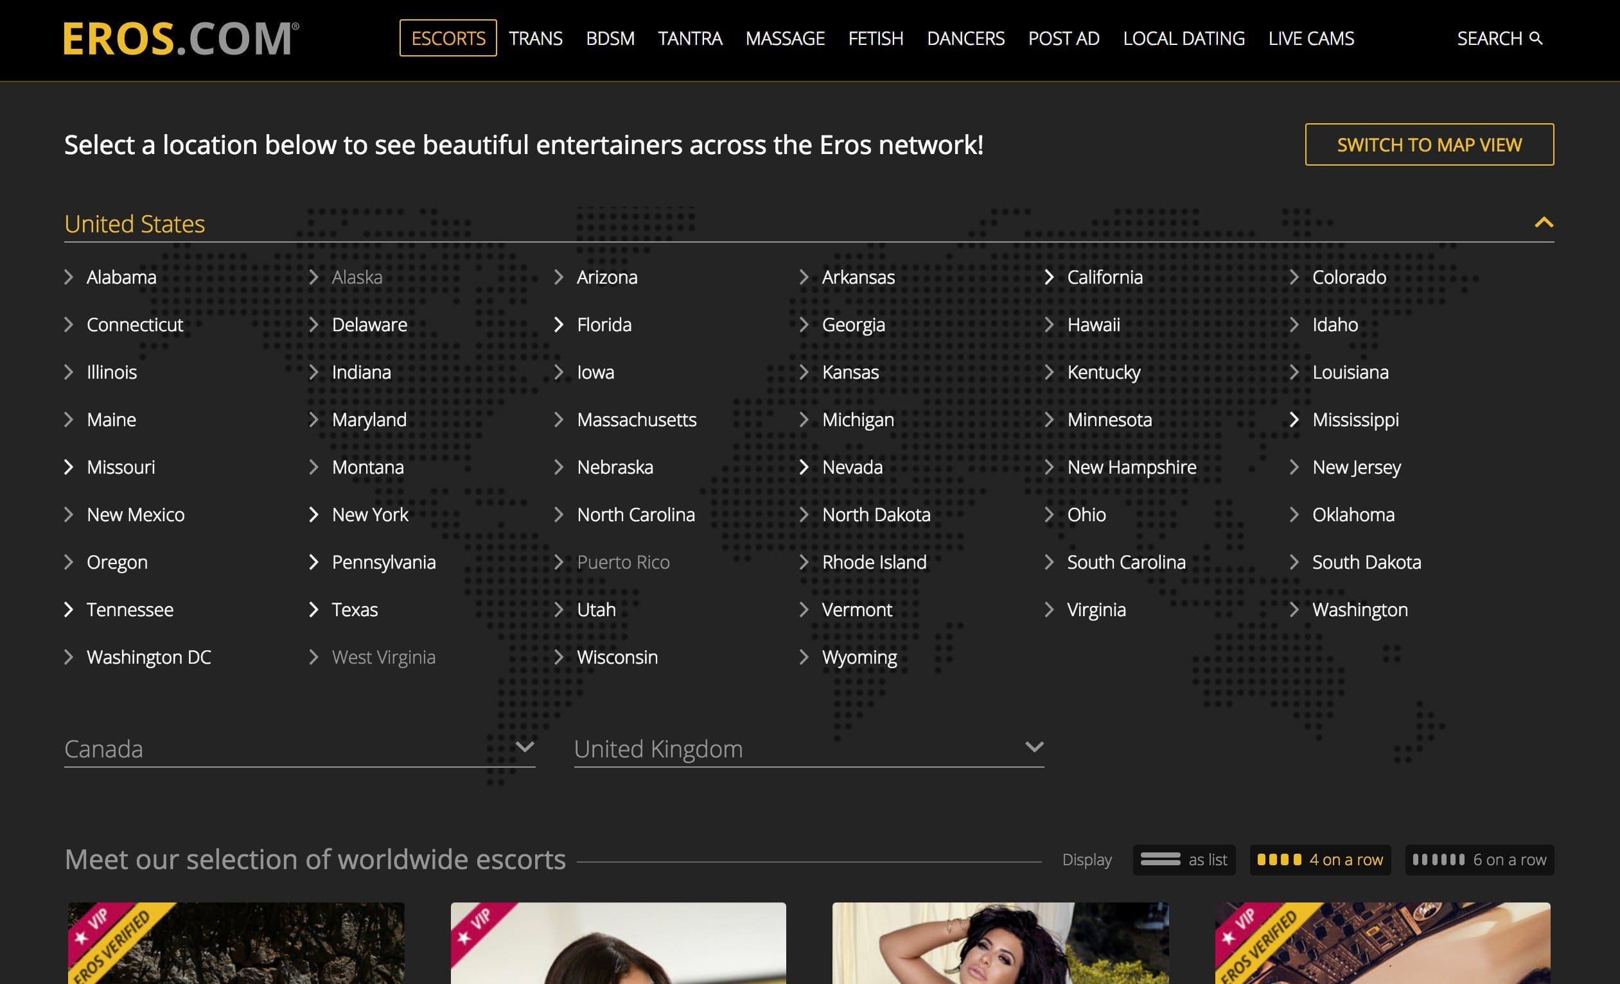Select the greyed Alaska entry
The height and width of the screenshot is (984, 1620).
tap(357, 277)
